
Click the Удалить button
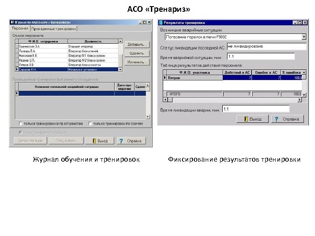point(137,53)
